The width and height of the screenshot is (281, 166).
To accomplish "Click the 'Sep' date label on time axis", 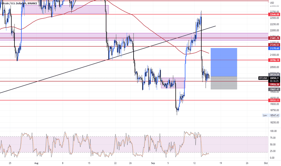I will [153, 163].
